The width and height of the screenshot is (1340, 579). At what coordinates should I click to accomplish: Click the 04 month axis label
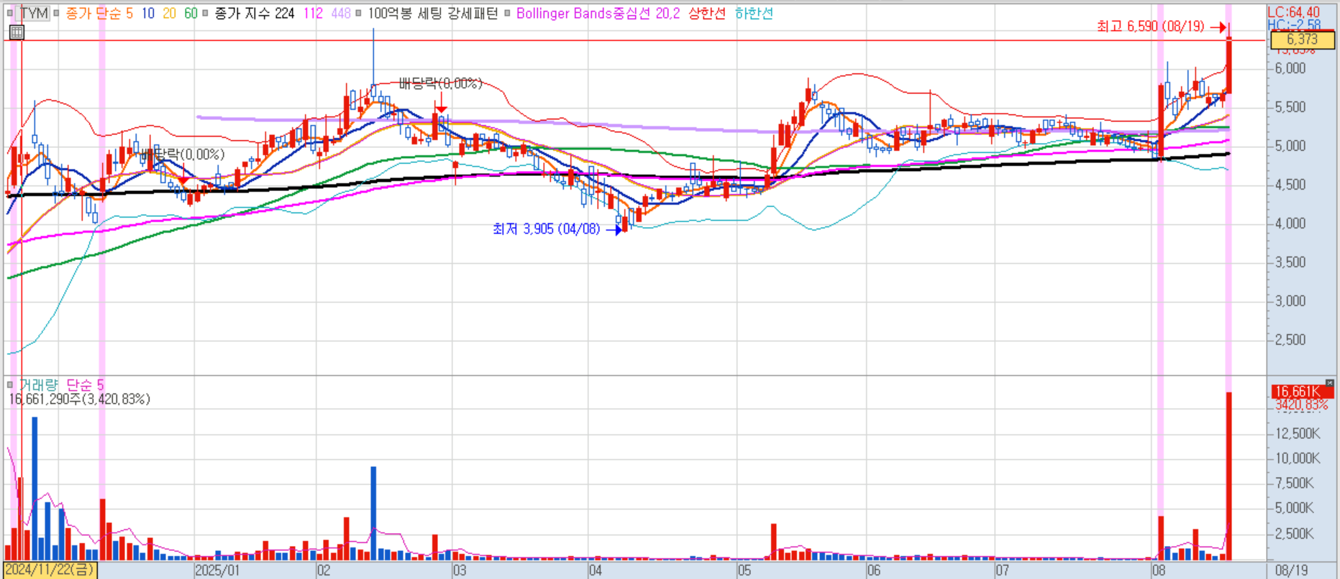coord(595,570)
